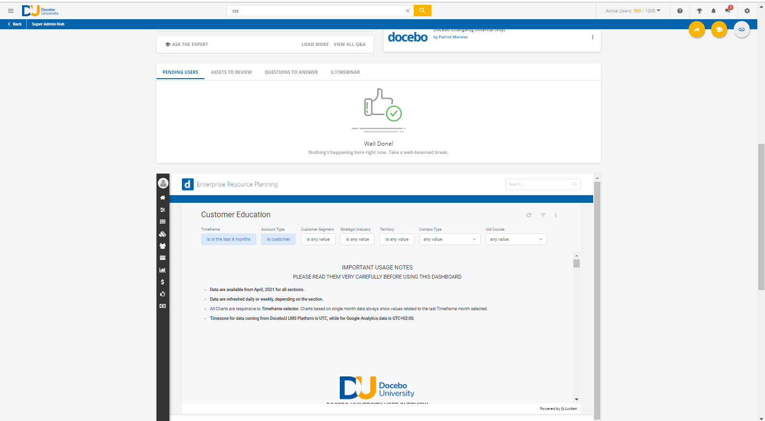The width and height of the screenshot is (765, 421).
Task: Switch to the Pending Users tab
Action: coord(180,72)
